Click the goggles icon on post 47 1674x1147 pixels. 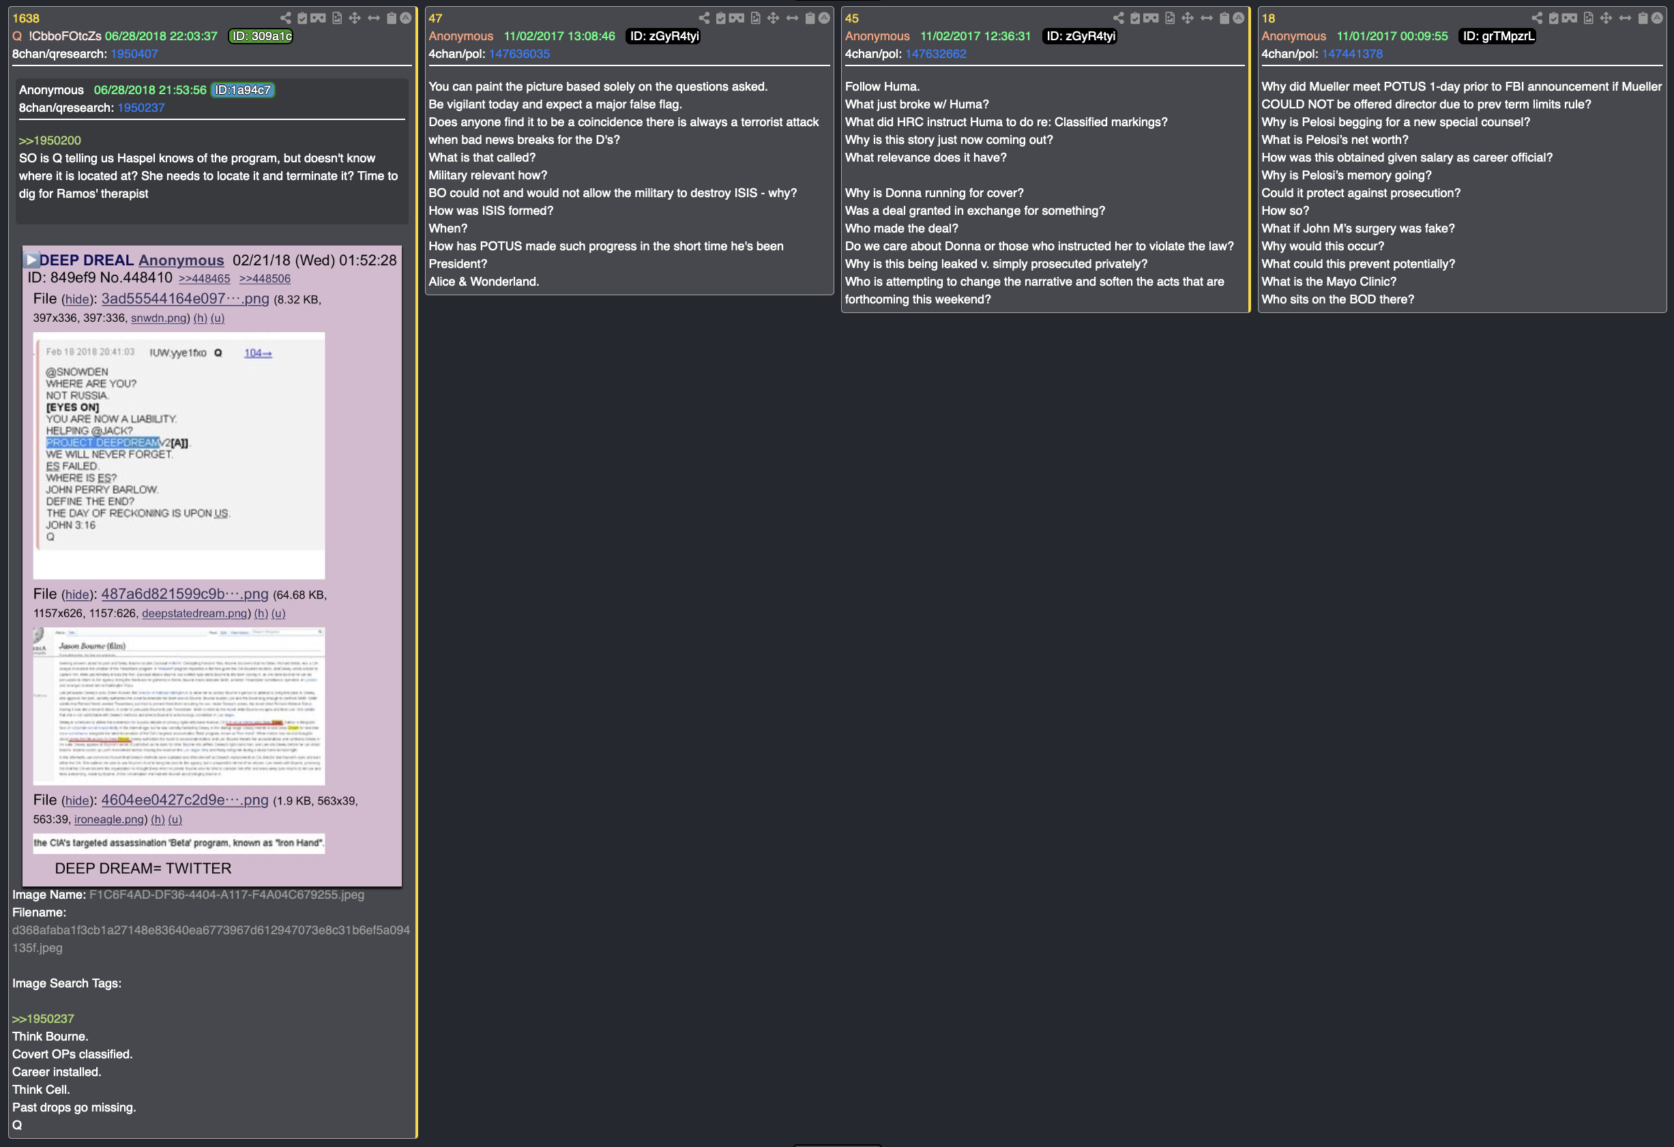pyautogui.click(x=737, y=18)
